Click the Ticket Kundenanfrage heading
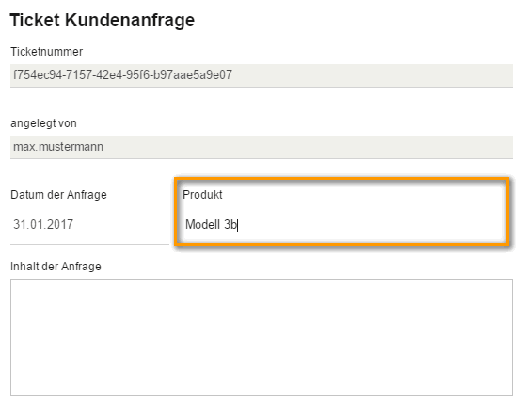 [103, 20]
